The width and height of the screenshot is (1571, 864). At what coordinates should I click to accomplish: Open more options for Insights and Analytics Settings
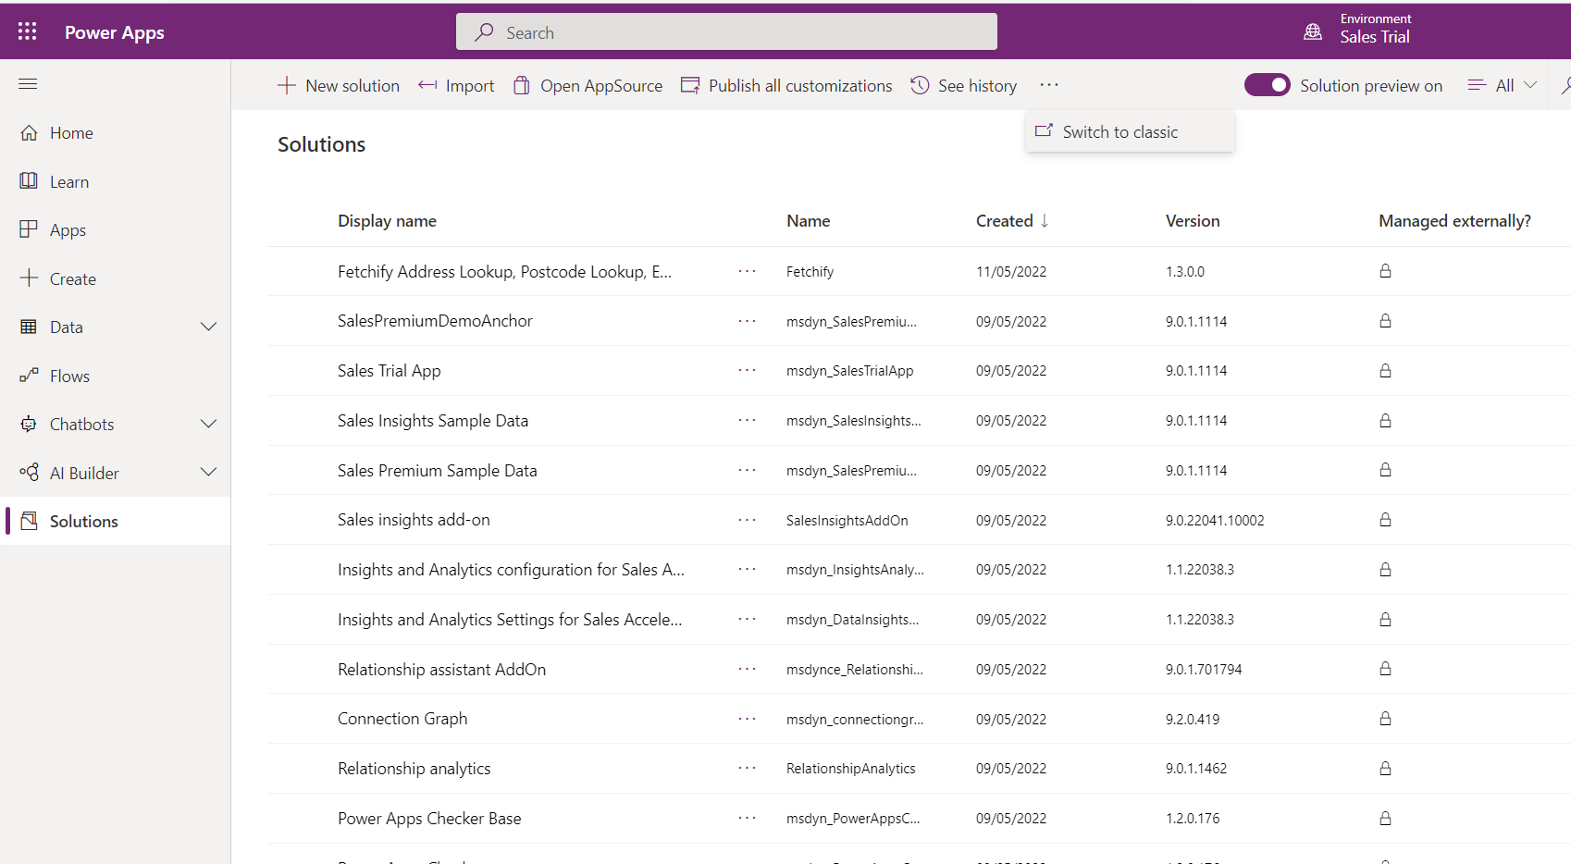[x=748, y=619]
